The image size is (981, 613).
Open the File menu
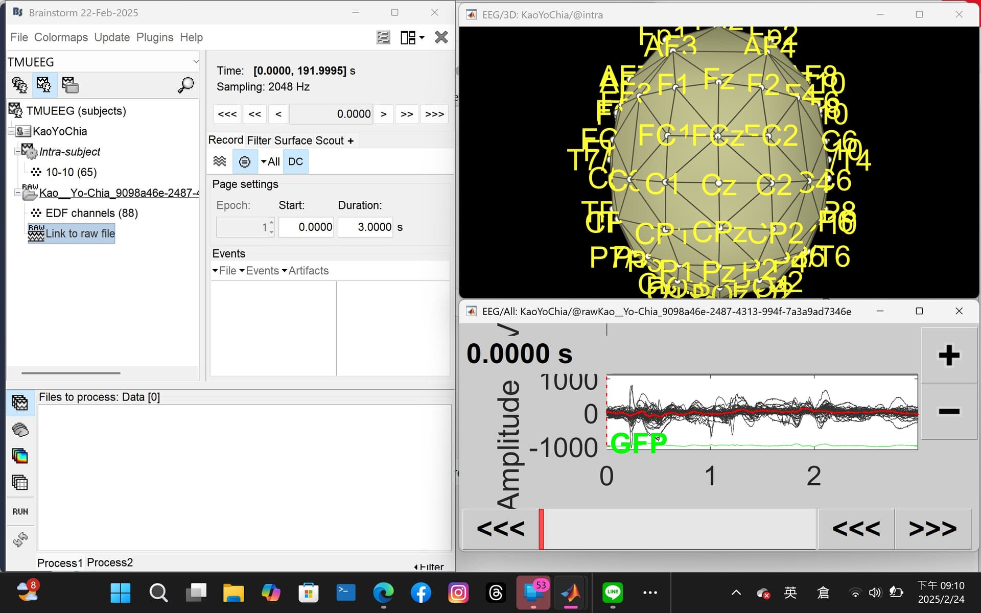pyautogui.click(x=19, y=37)
